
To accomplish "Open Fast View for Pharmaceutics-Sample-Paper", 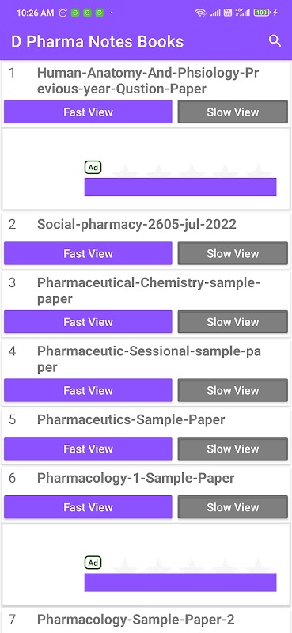I will point(88,449).
